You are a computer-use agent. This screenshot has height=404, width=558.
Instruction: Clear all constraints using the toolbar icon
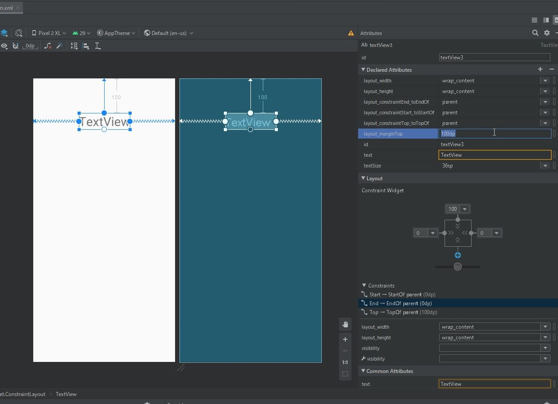[x=48, y=46]
